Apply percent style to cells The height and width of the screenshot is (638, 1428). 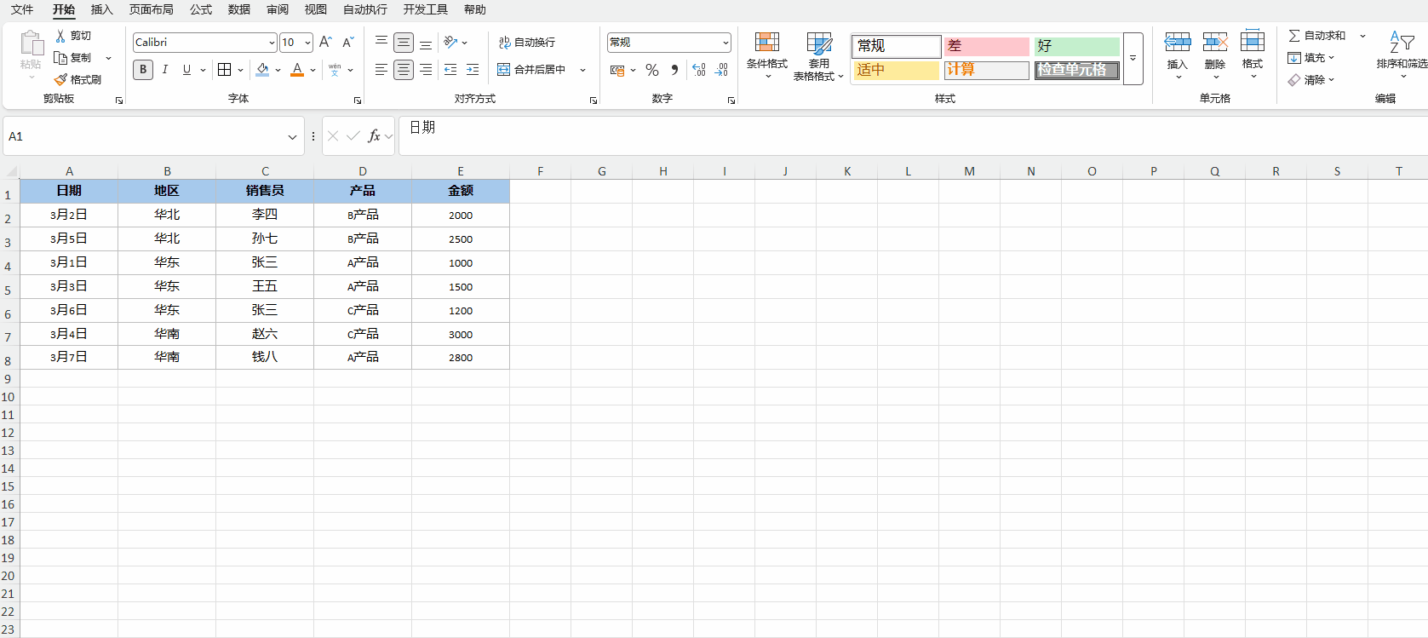[652, 70]
